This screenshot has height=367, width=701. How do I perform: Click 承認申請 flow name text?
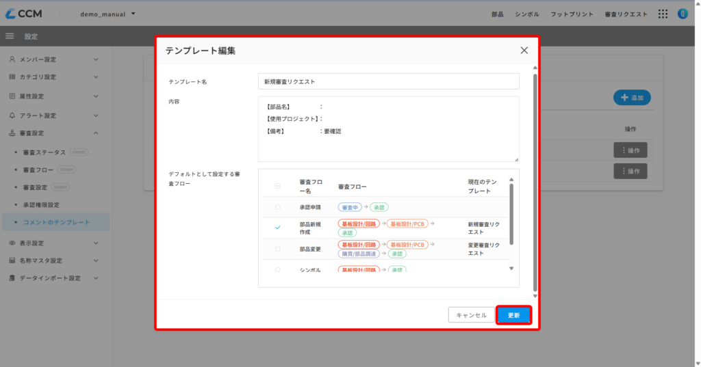click(310, 207)
